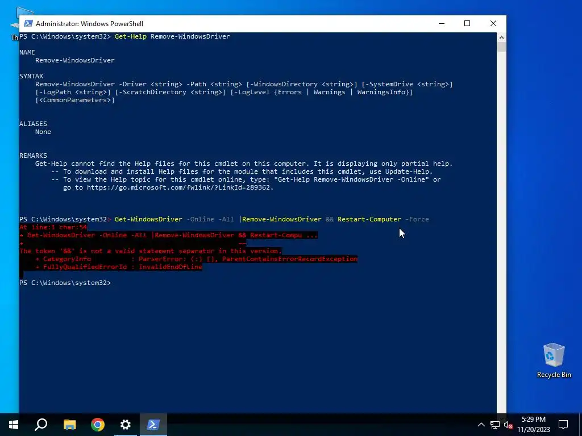The width and height of the screenshot is (582, 436).
Task: Click the go.microsoft.com fwlink URL text
Action: pyautogui.click(x=180, y=187)
